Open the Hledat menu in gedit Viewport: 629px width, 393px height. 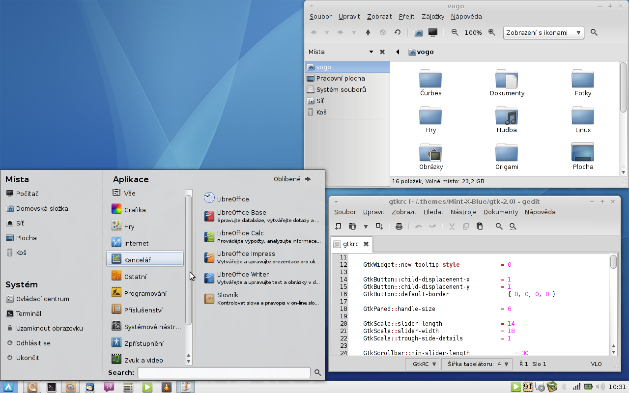pyautogui.click(x=433, y=212)
